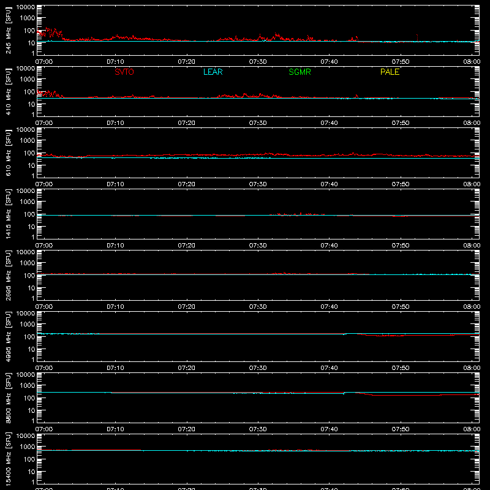Click the red SVTO legend label
This screenshot has width=490, height=490.
pos(124,72)
